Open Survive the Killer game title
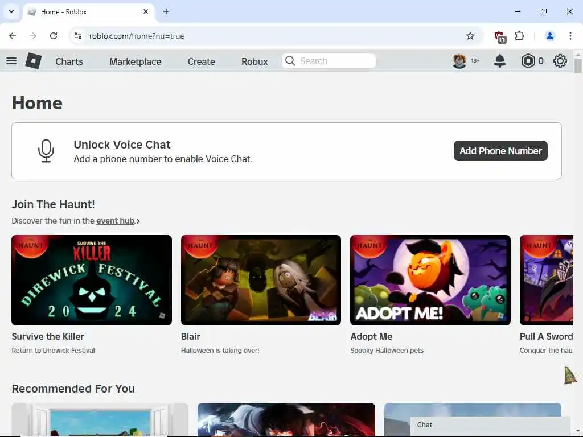 [48, 336]
